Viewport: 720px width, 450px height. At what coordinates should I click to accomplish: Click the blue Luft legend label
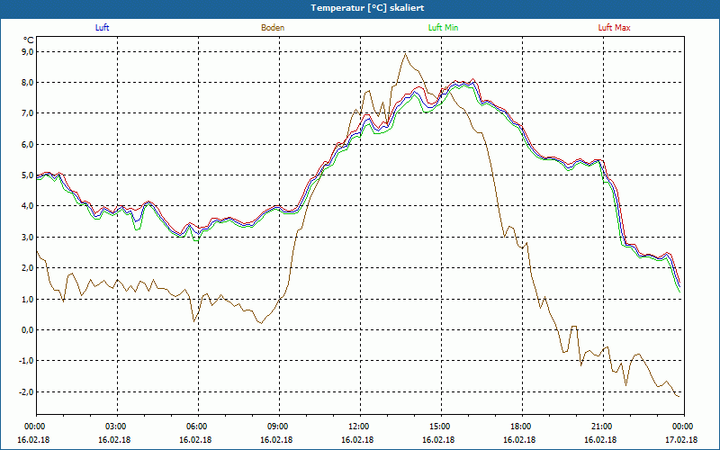(x=102, y=28)
